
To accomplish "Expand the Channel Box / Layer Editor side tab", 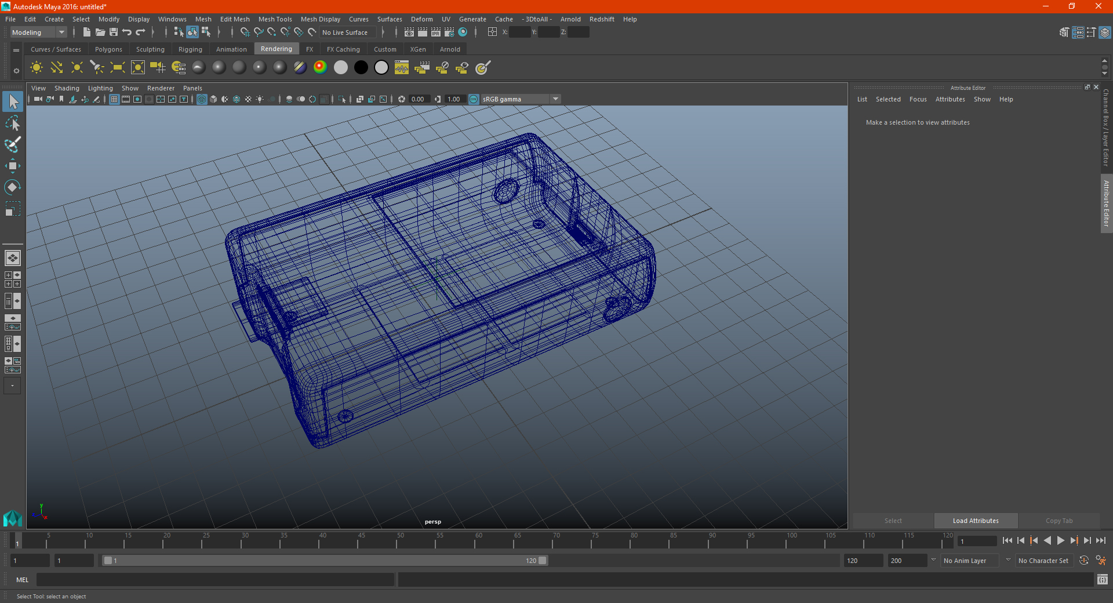I will click(1106, 128).
